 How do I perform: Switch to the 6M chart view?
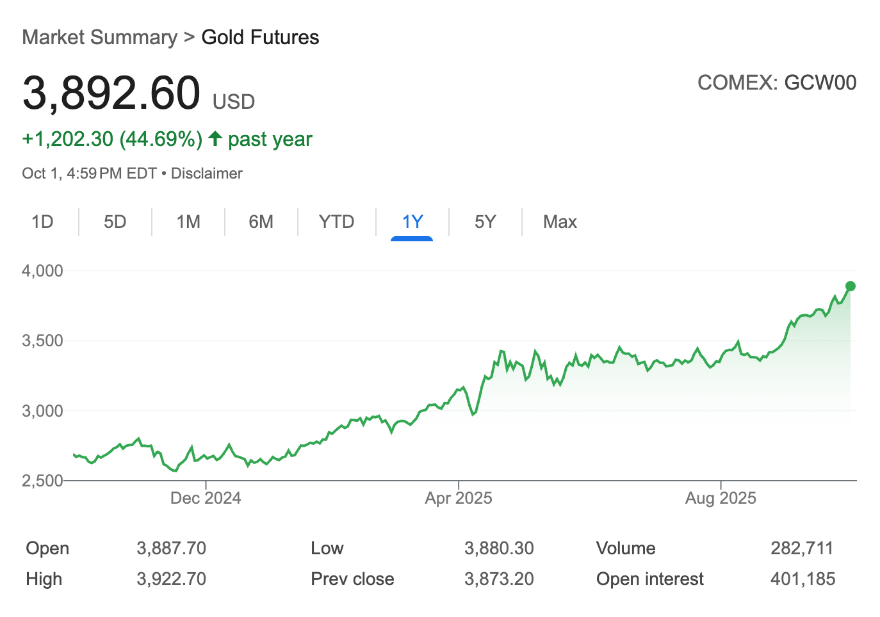tap(261, 222)
